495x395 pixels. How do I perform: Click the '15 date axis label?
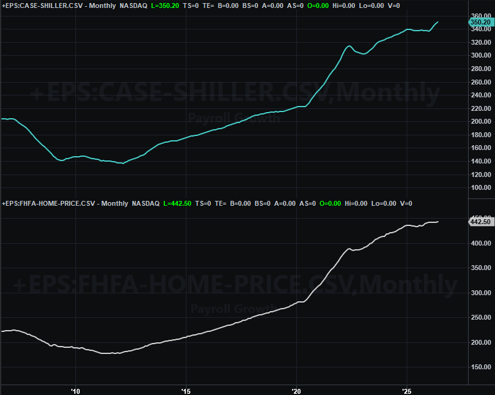pyautogui.click(x=186, y=391)
